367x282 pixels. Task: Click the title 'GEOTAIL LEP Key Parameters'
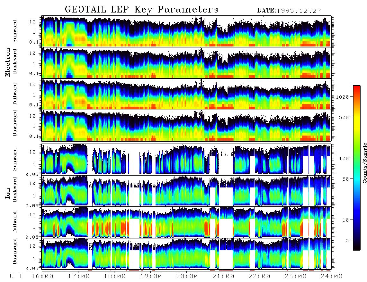pyautogui.click(x=141, y=10)
